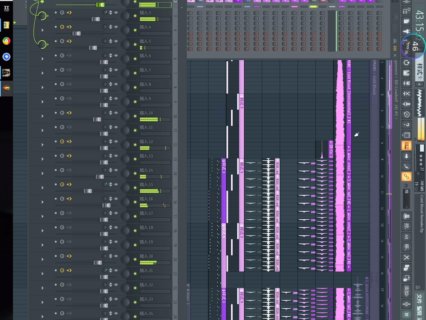Click the send arrow on 插入 6 row
The height and width of the screenshot is (320, 426).
pos(42,59)
